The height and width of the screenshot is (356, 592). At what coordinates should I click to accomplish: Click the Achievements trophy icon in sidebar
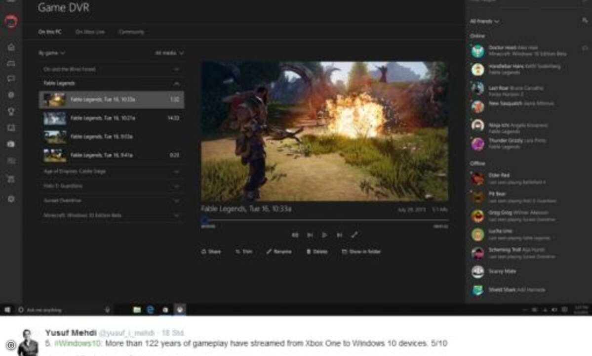[x=11, y=111]
